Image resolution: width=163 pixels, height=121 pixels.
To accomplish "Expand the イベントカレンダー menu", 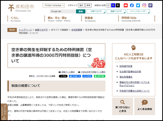I will click(138, 11).
